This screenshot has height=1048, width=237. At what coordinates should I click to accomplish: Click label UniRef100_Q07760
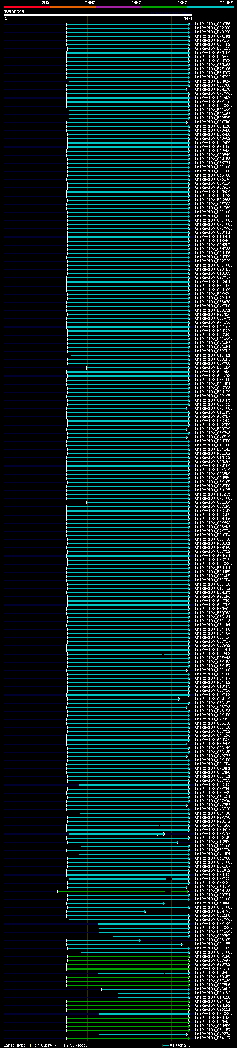(213, 86)
